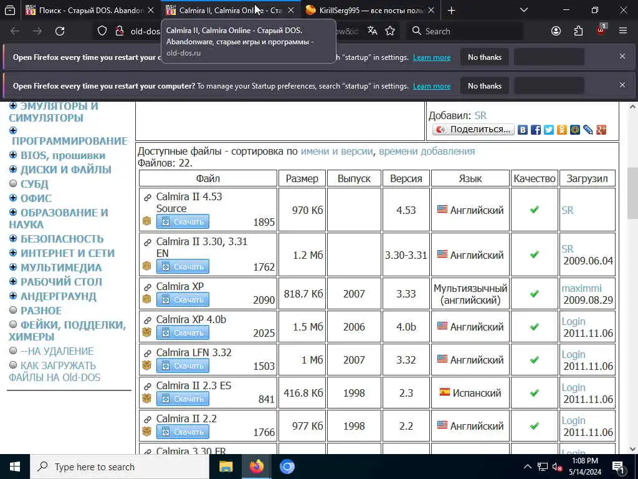Click the muted volume tray icon
Viewport: 638px width, 479px height.
click(557, 467)
